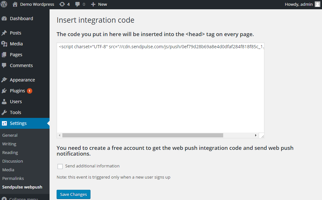Click the horizontal scrollbar left arrow
Screen dimensions: 322x200
click(x=59, y=135)
